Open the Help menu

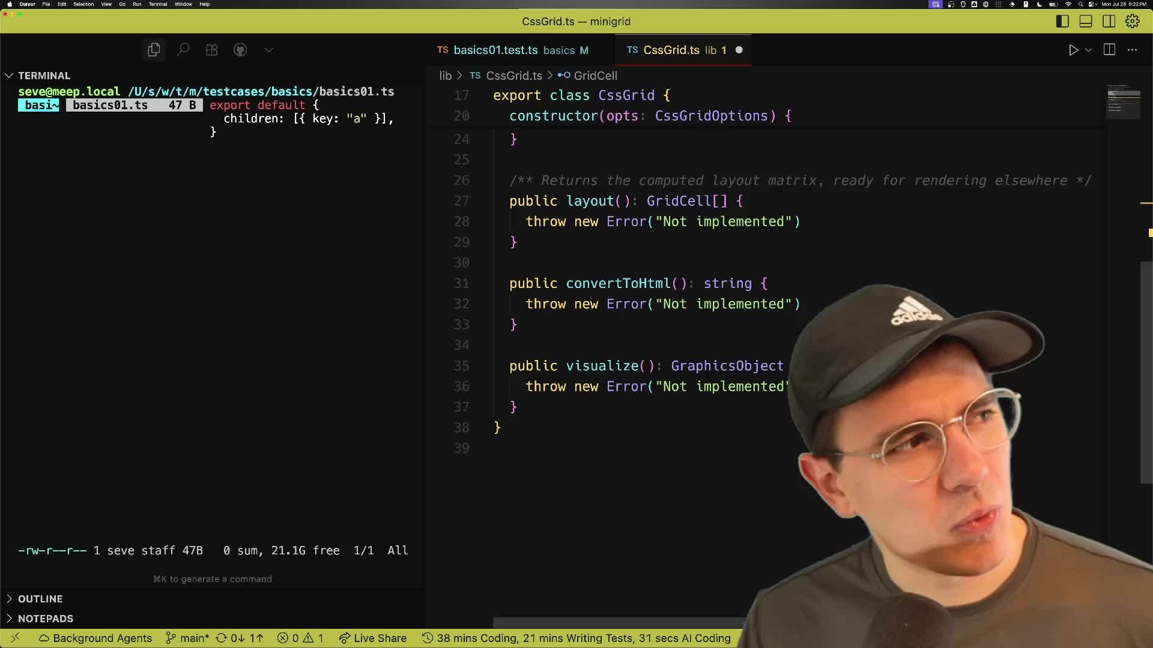point(204,4)
